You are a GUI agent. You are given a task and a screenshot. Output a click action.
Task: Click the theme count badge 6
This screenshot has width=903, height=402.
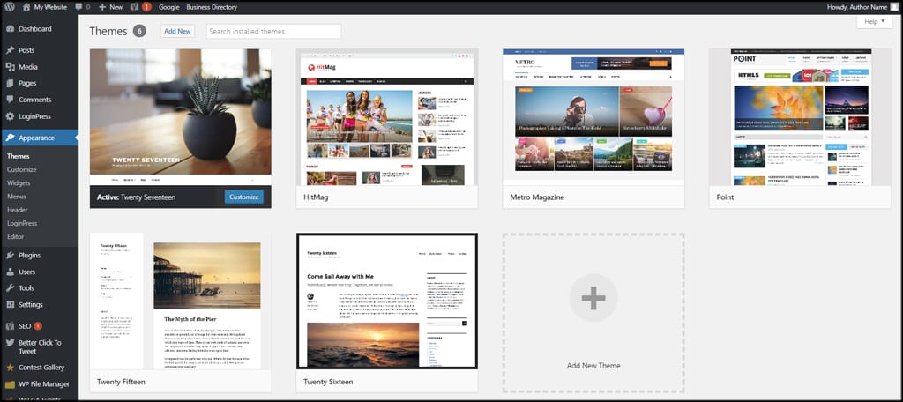(x=139, y=31)
